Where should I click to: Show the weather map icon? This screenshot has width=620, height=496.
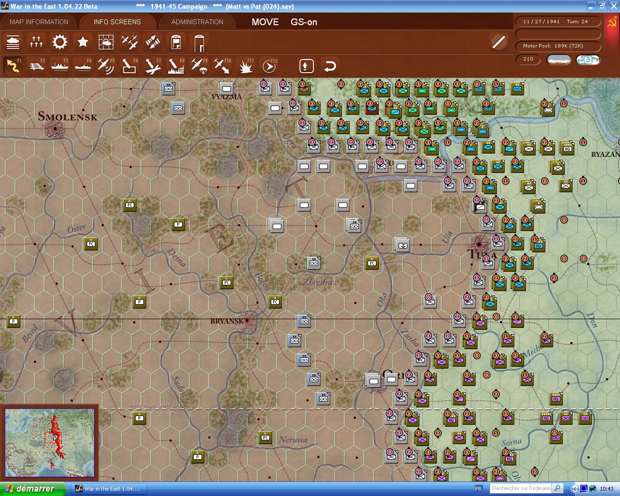pyautogui.click(x=106, y=43)
